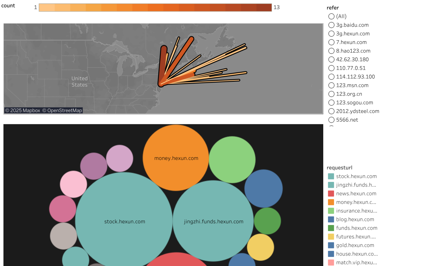
Task: Click the news.hexun.com legend label text
Action: pyautogui.click(x=356, y=194)
